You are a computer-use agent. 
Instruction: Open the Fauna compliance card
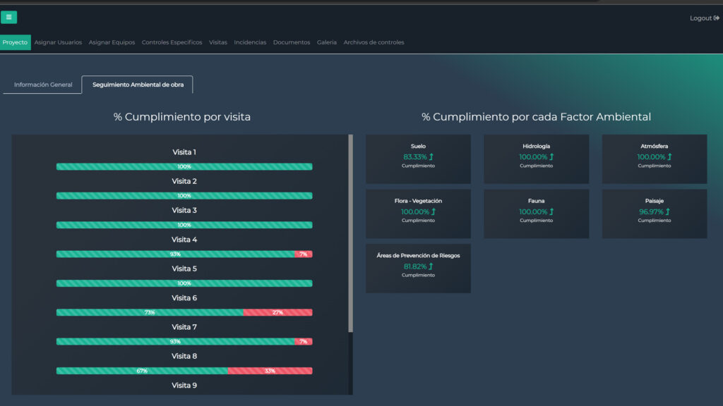point(537,214)
